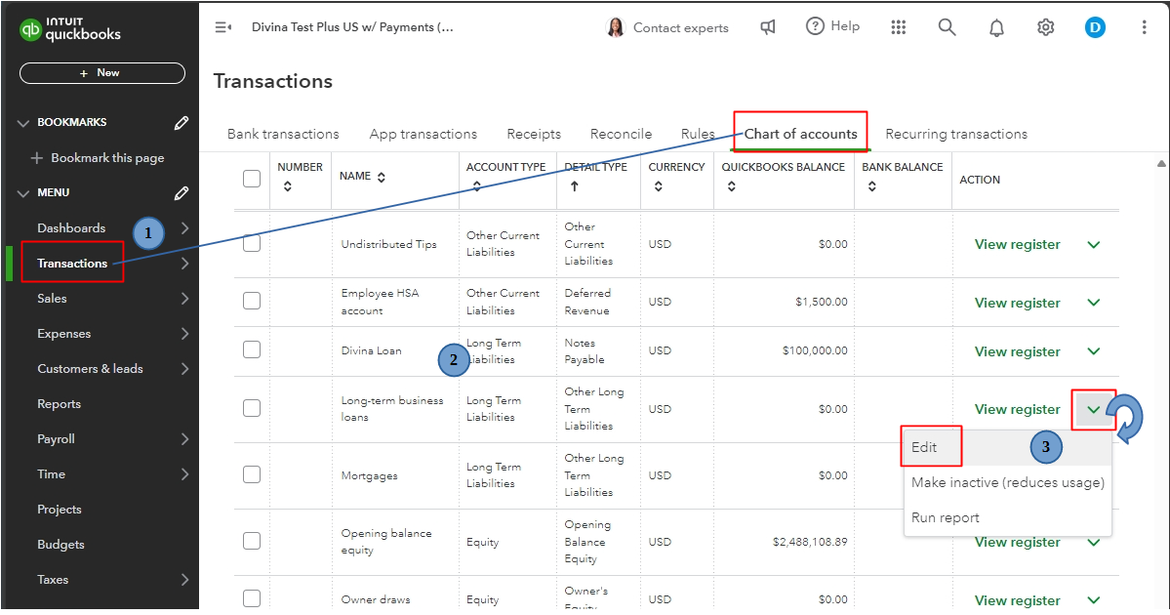The height and width of the screenshot is (615, 1170).
Task: Collapse the left navigation menu icon
Action: (222, 27)
